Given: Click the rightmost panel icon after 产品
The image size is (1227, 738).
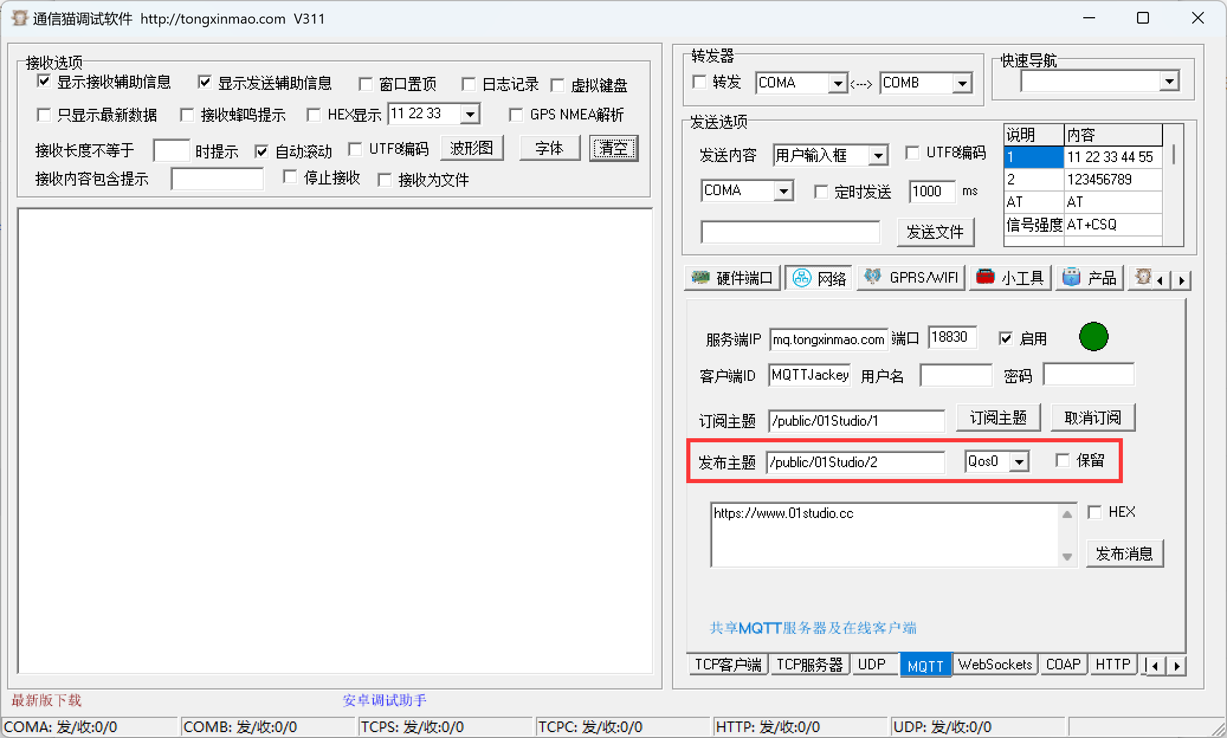Looking at the screenshot, I should point(1144,277).
